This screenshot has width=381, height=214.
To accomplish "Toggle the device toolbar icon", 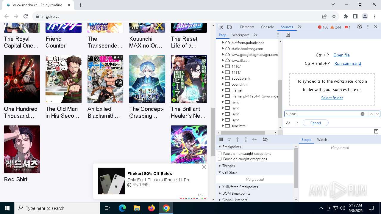I will [229, 27].
